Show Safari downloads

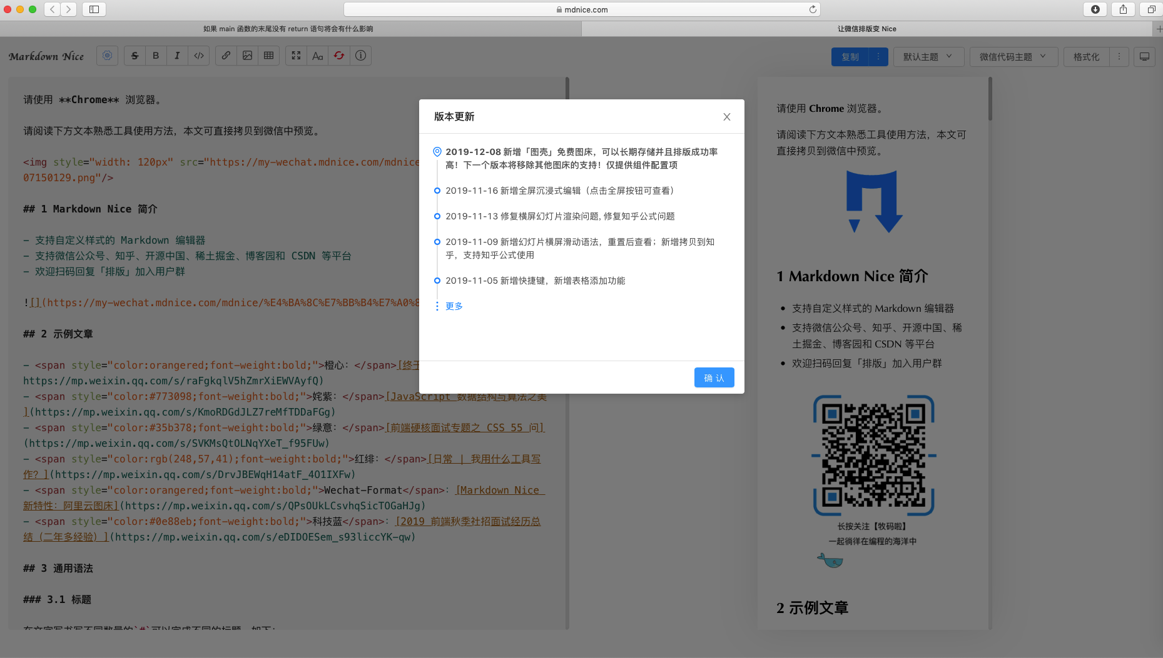pos(1095,9)
